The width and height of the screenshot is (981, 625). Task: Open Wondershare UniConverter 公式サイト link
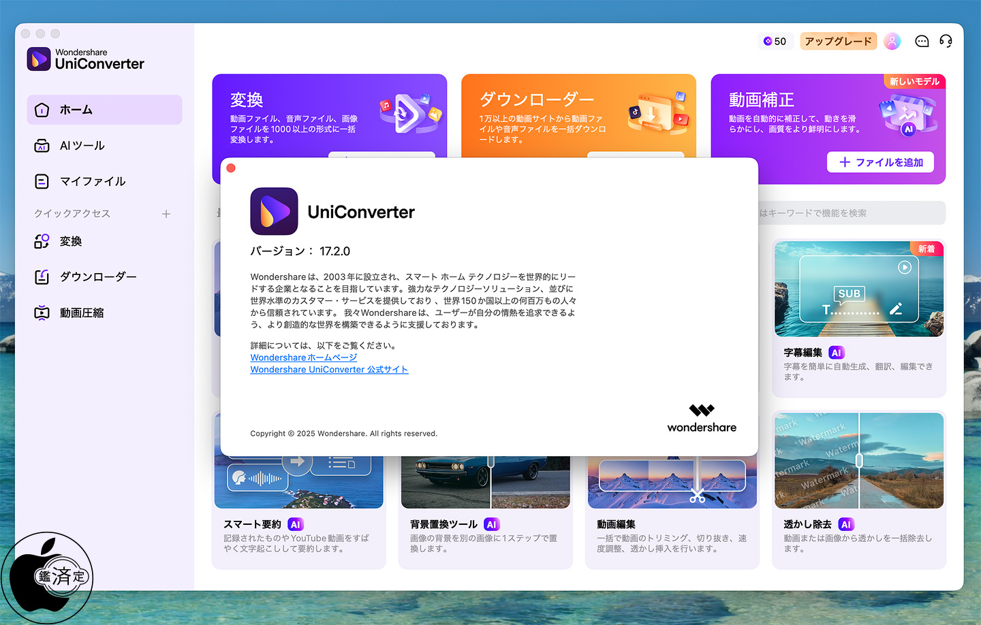[x=329, y=370]
